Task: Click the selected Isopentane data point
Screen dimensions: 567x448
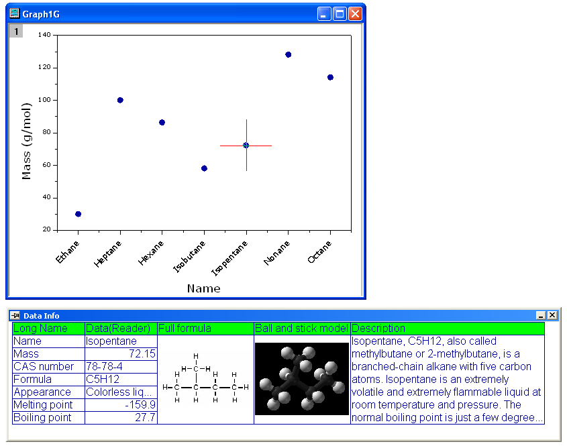Action: pos(246,146)
